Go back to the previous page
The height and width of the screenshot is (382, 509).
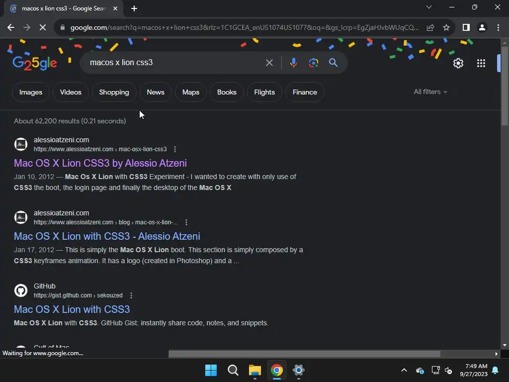(11, 28)
